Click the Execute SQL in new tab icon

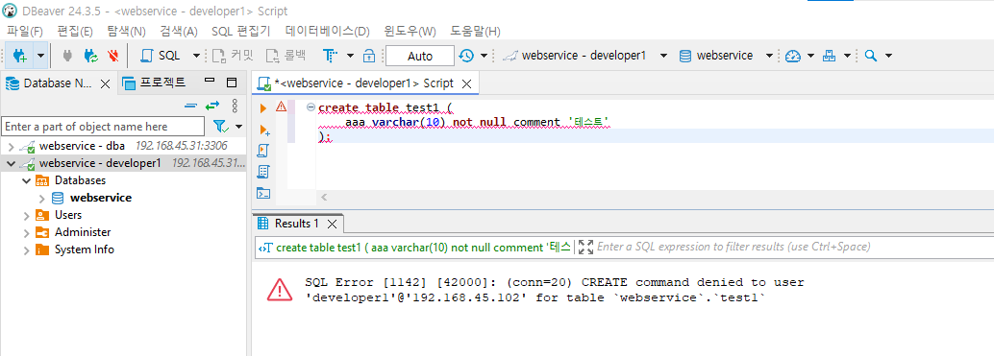click(264, 130)
